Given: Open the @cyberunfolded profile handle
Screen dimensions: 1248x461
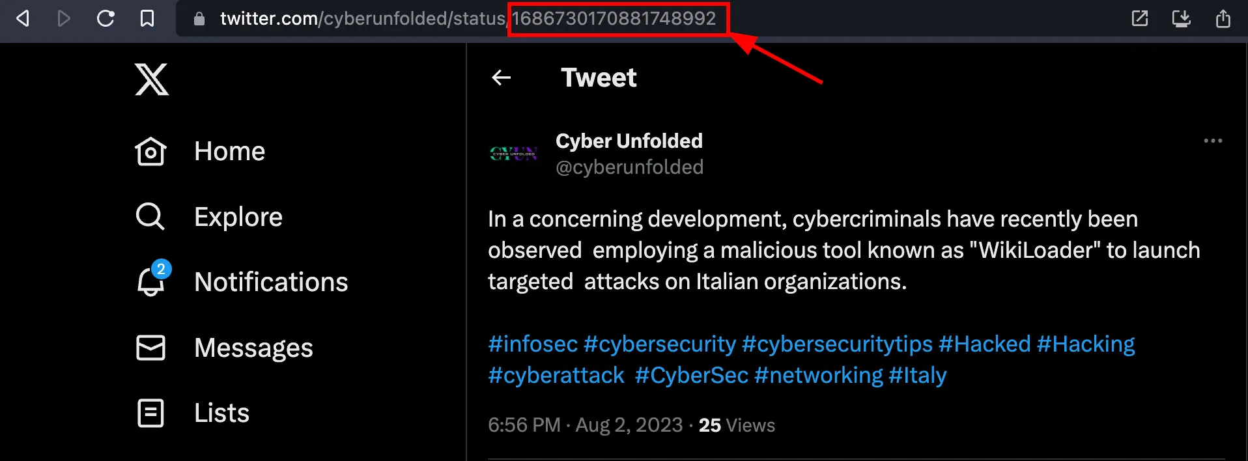Looking at the screenshot, I should coord(629,167).
